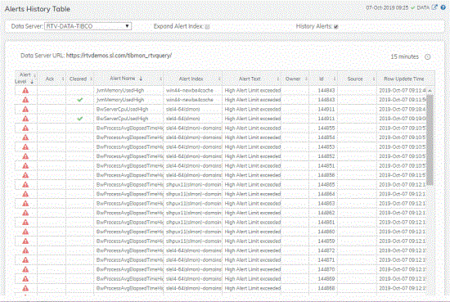Viewport: 450px width, 302px height.
Task: Open the Alert Index column menu handle
Action: pyautogui.click(x=219, y=79)
